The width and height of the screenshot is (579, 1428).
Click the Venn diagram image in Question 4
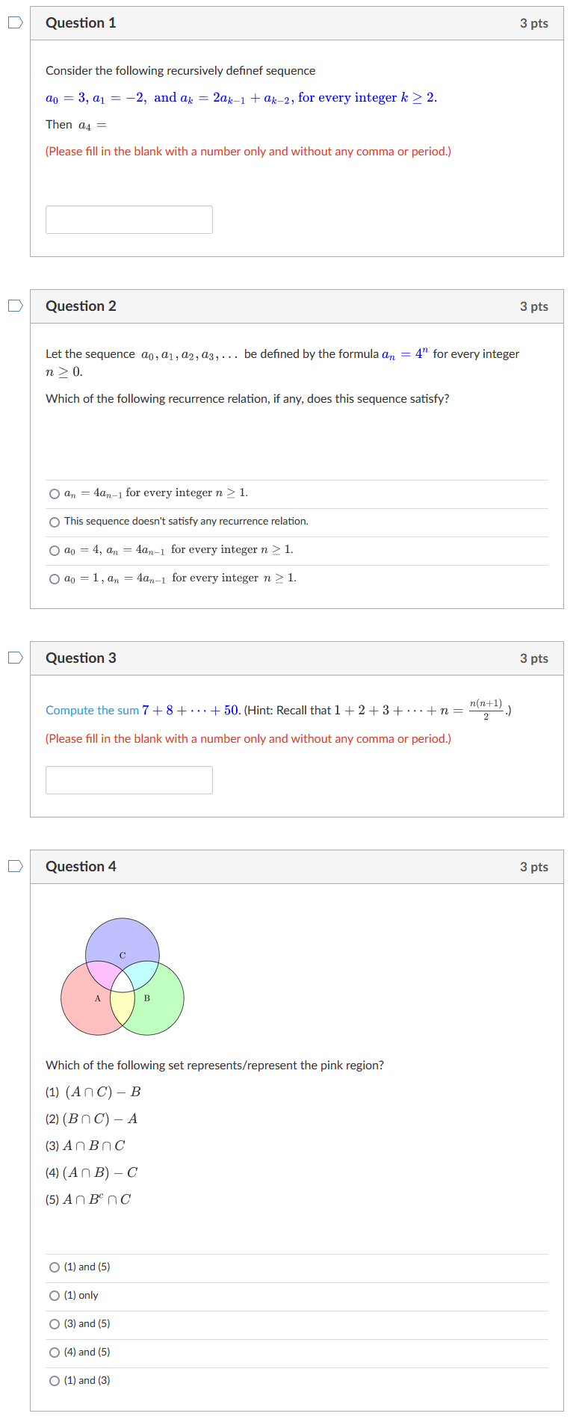(122, 975)
